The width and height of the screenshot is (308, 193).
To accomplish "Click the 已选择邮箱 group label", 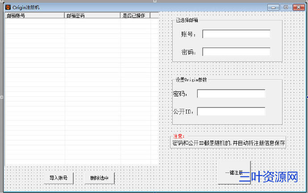I will [x=187, y=20].
